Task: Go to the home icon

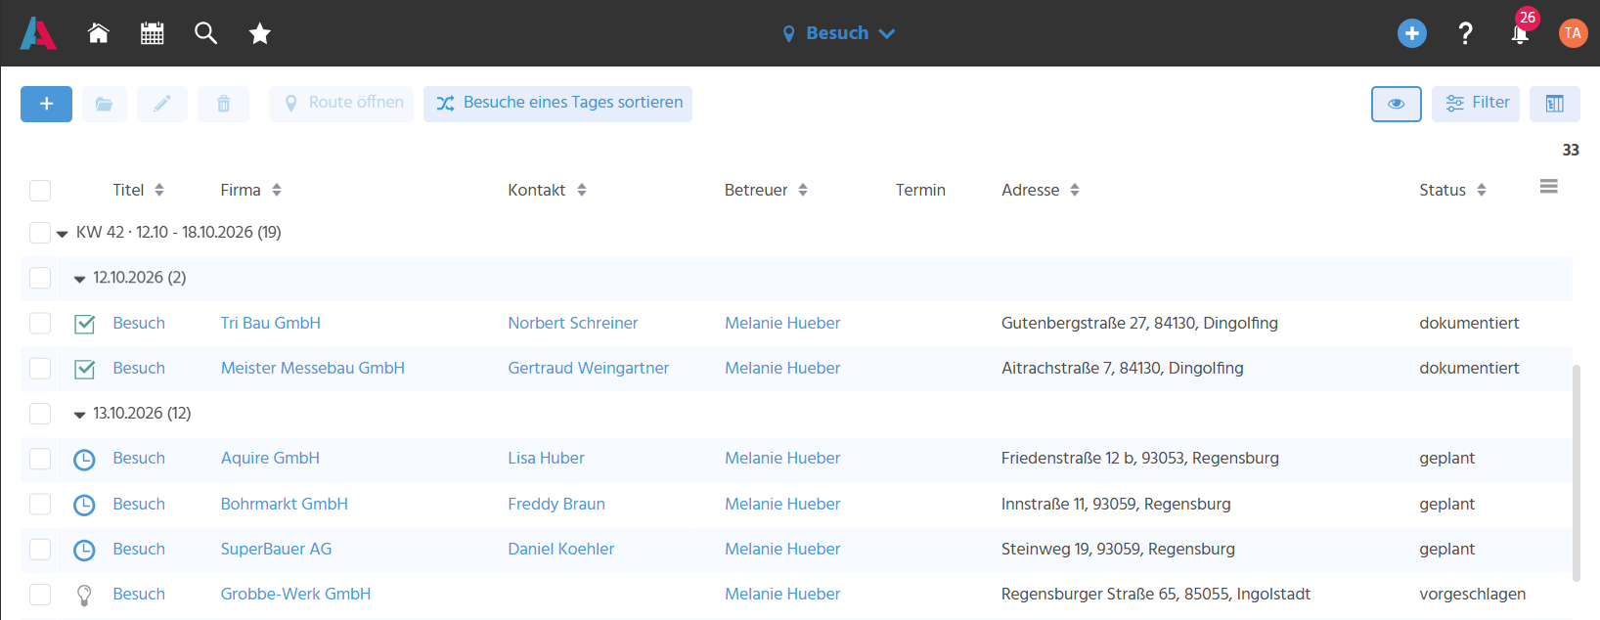Action: click(98, 33)
